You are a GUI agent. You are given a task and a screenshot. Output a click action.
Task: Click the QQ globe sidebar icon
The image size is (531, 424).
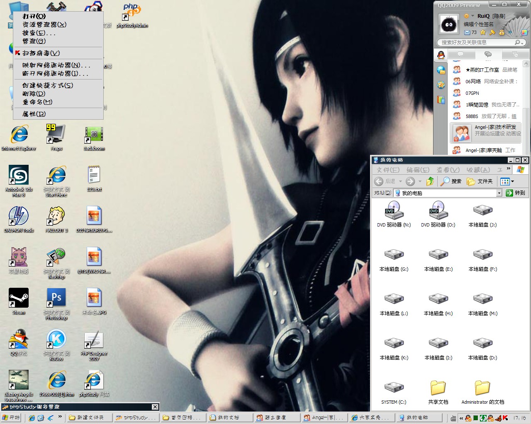tap(441, 70)
